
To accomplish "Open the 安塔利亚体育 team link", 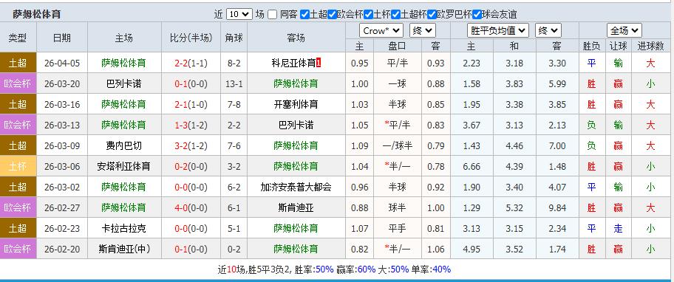I will pyautogui.click(x=124, y=166).
